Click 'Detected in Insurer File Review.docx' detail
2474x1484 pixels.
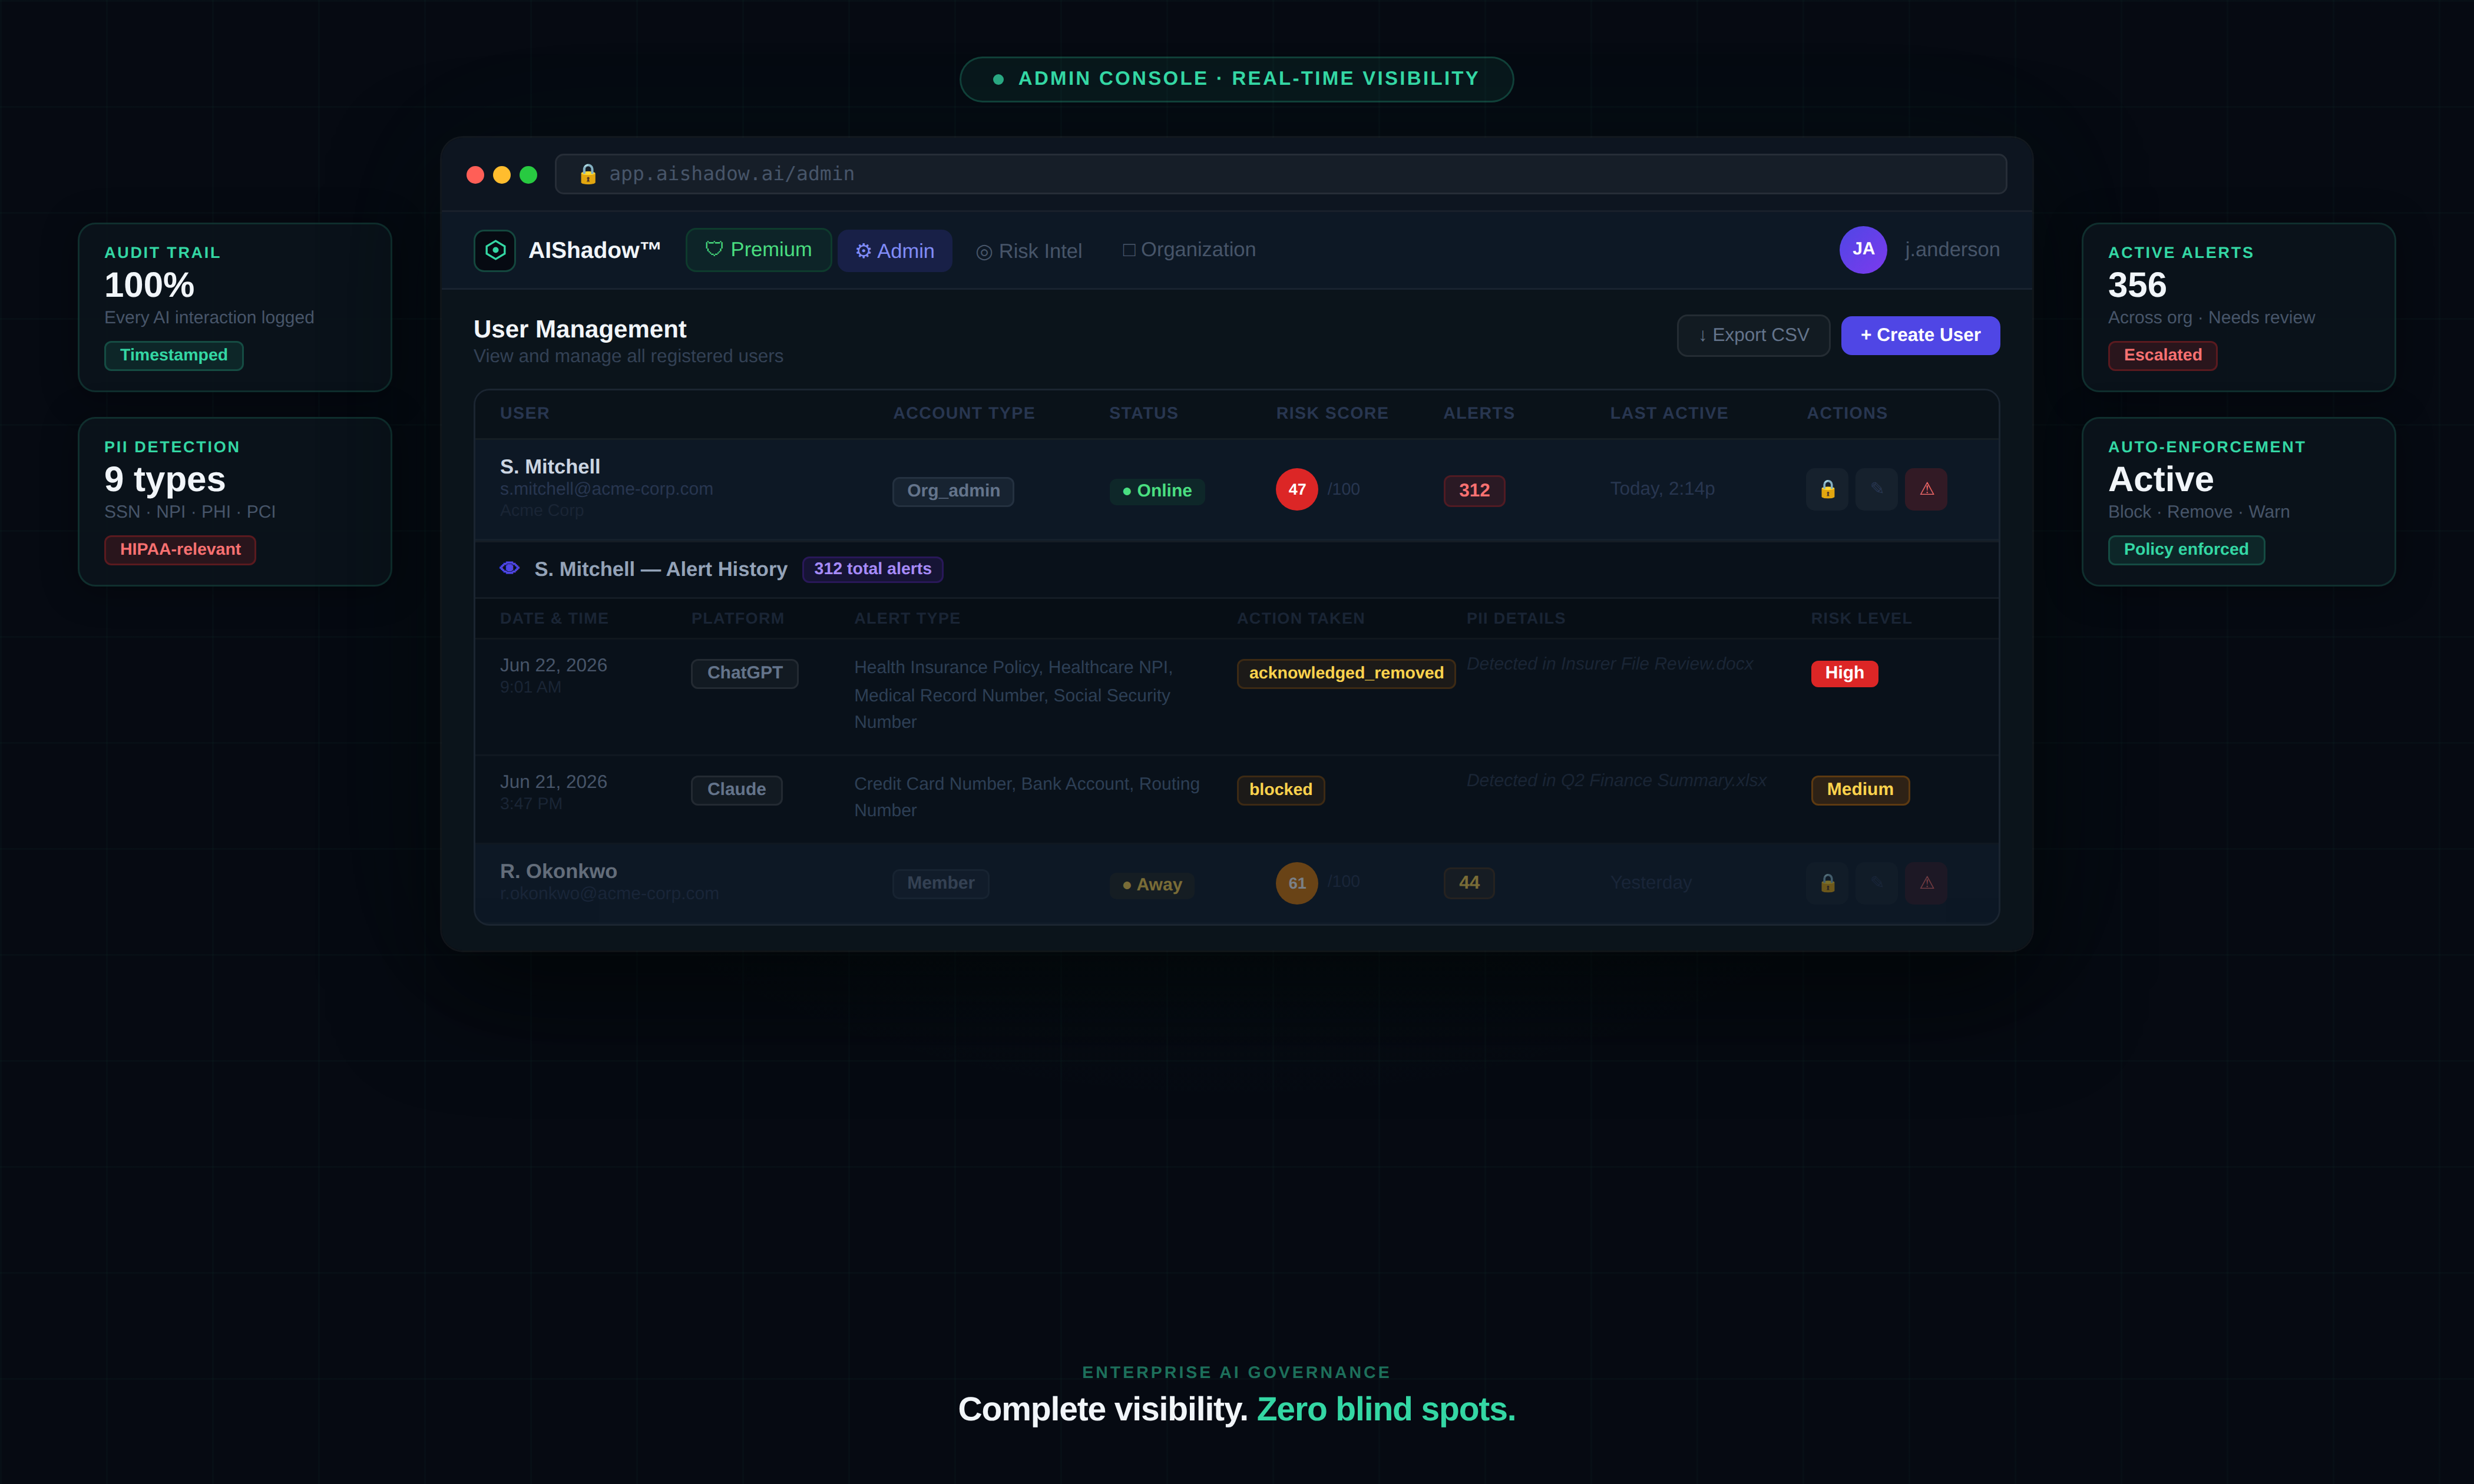click(x=1609, y=664)
